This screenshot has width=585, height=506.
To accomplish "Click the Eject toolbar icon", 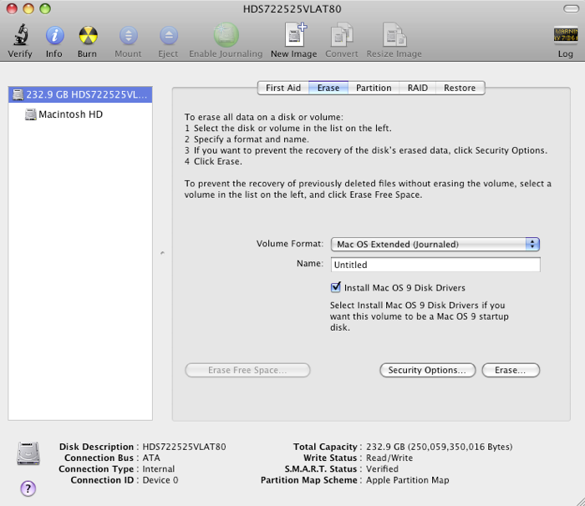I will 169,35.
